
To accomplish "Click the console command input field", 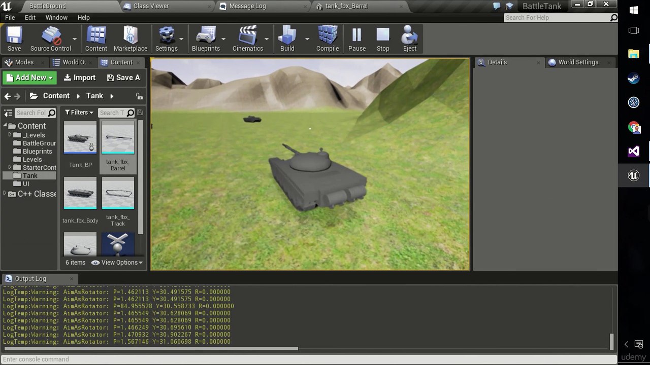I will pyautogui.click(x=308, y=359).
